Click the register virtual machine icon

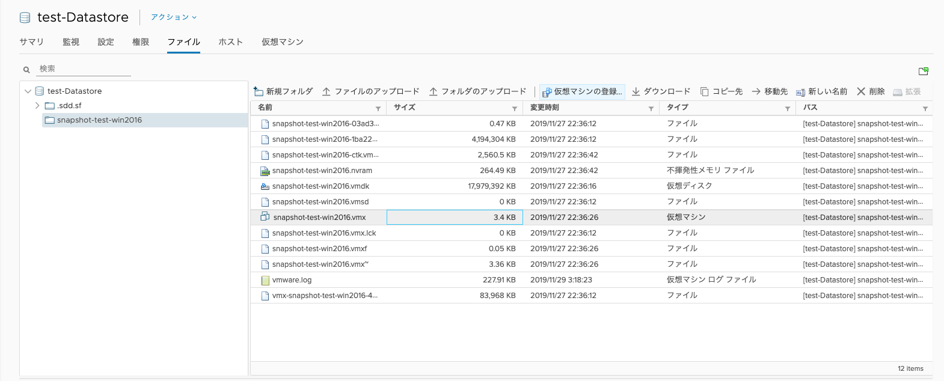(547, 92)
